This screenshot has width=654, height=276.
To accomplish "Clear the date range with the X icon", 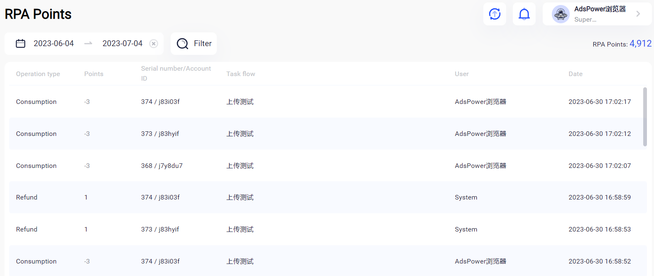I will click(x=154, y=44).
